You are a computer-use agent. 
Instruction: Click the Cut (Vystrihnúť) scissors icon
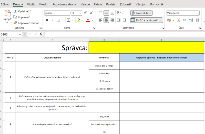[15, 11]
